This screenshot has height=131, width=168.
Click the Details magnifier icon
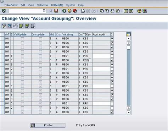click(10, 26)
